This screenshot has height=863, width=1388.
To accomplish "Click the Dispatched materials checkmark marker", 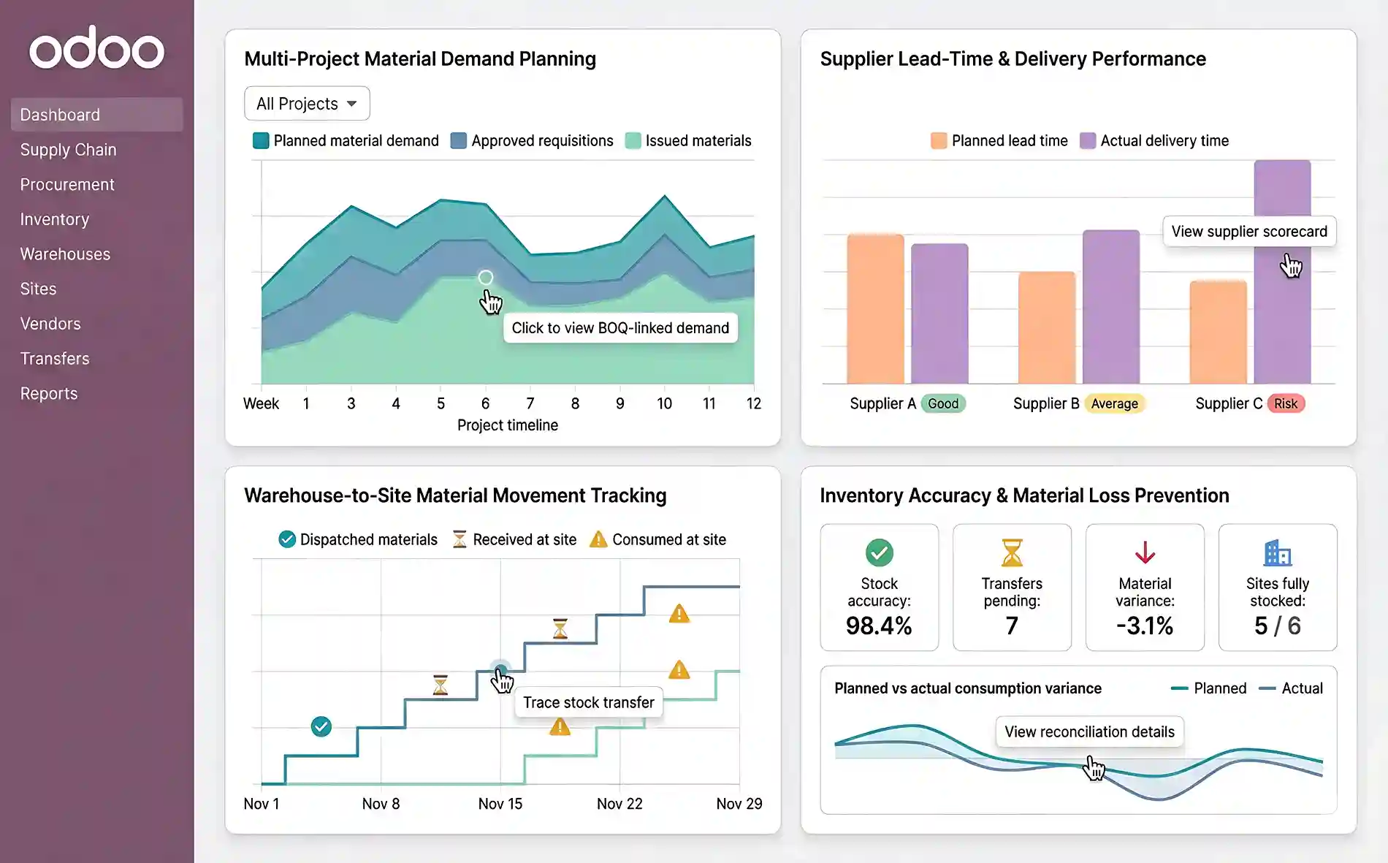I will click(x=321, y=727).
